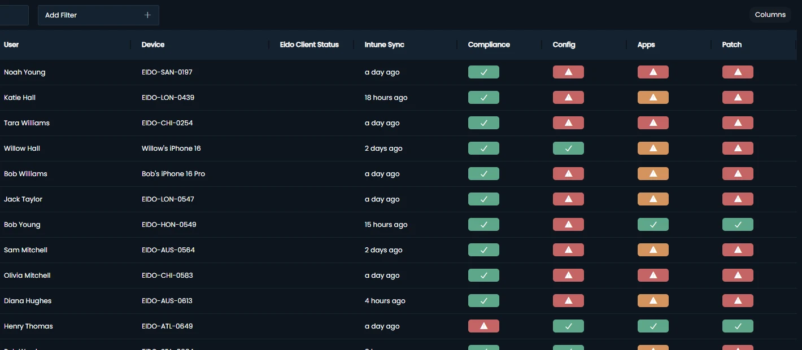Click device Bob's iPhone 16 Pro
Viewport: 802px width, 350px height.
pyautogui.click(x=173, y=174)
